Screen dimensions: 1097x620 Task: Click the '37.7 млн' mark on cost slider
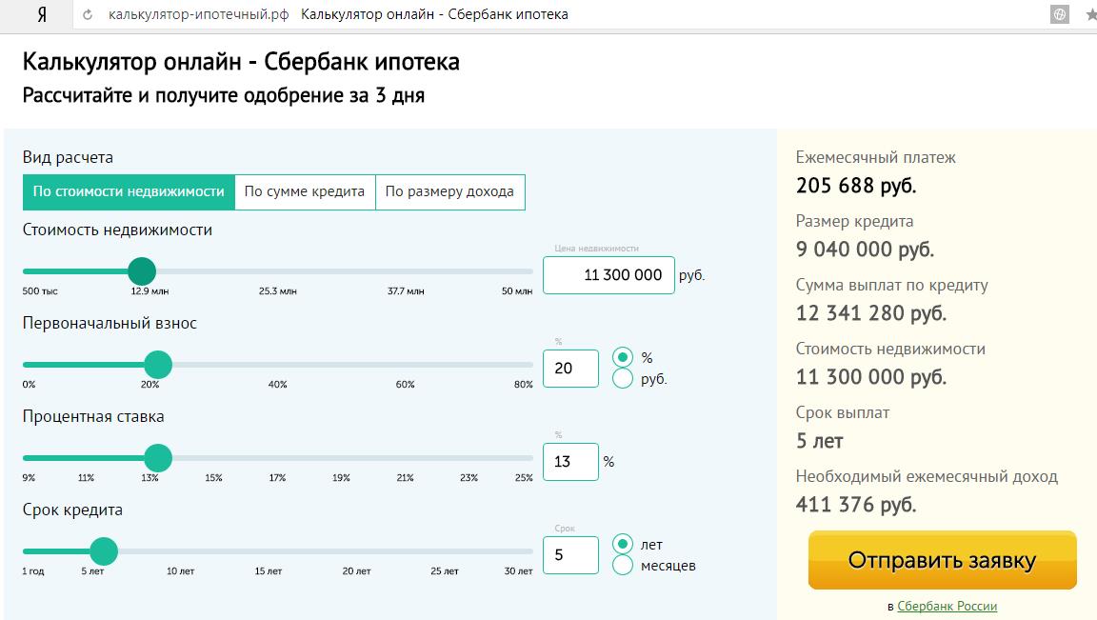[406, 291]
